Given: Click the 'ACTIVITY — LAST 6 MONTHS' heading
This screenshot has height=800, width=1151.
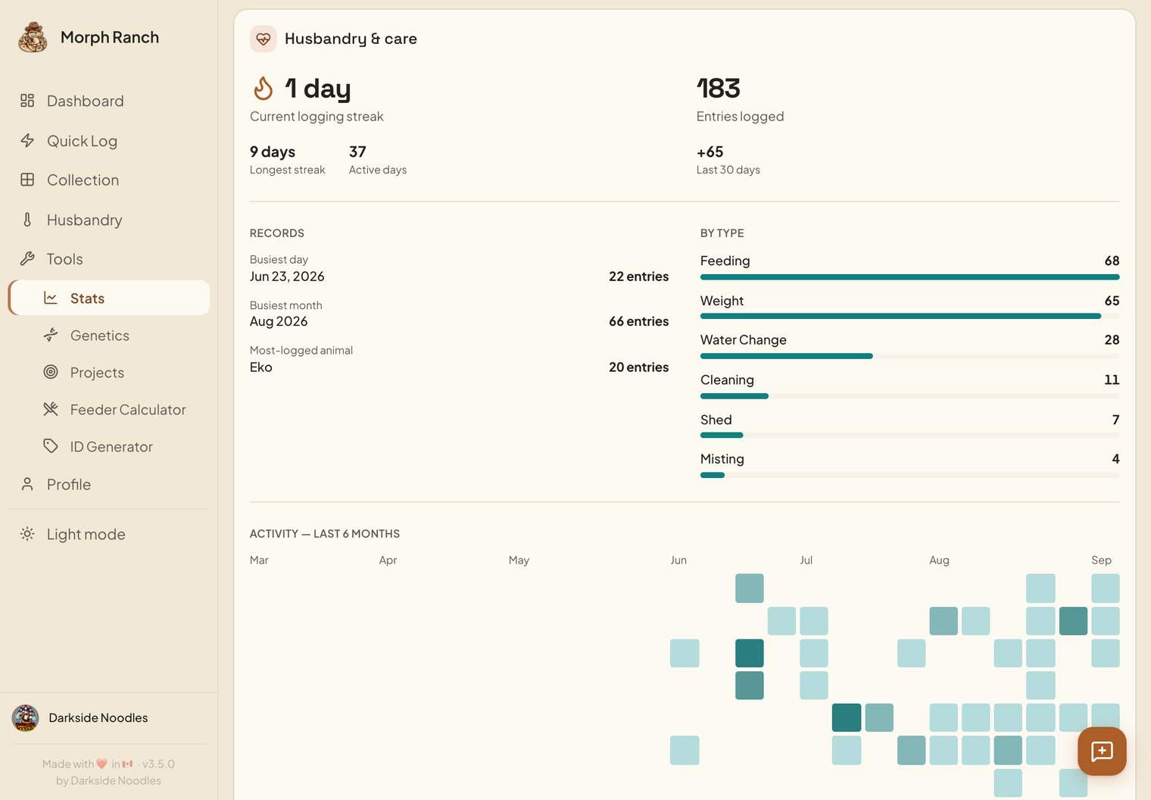Looking at the screenshot, I should click(325, 533).
